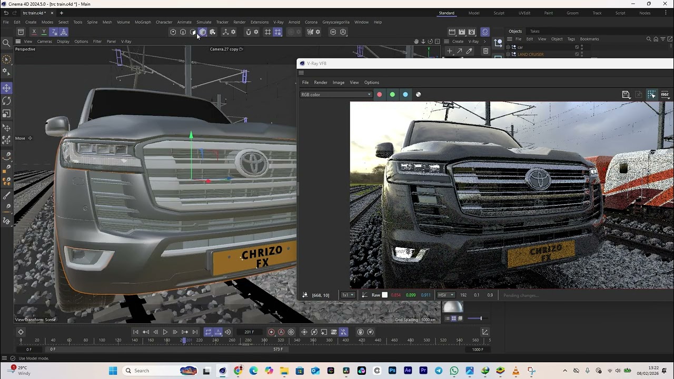The height and width of the screenshot is (379, 674).
Task: Show hidden system tray icons chevron
Action: pos(565,371)
